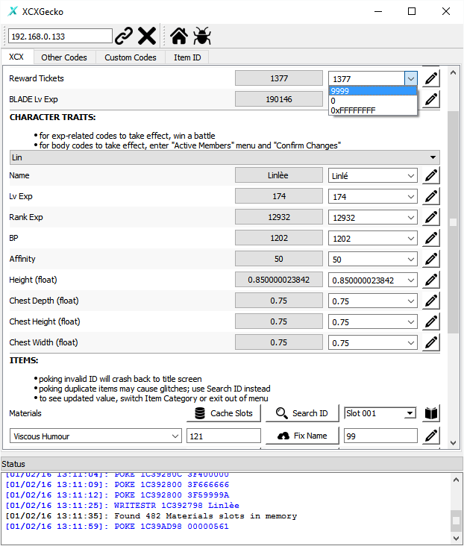Click the pencil icon for Chest Depth
The height and width of the screenshot is (546, 464).
click(431, 301)
